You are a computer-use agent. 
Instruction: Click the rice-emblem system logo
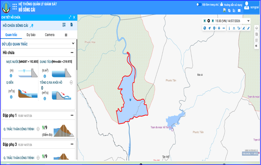coord(6,7)
